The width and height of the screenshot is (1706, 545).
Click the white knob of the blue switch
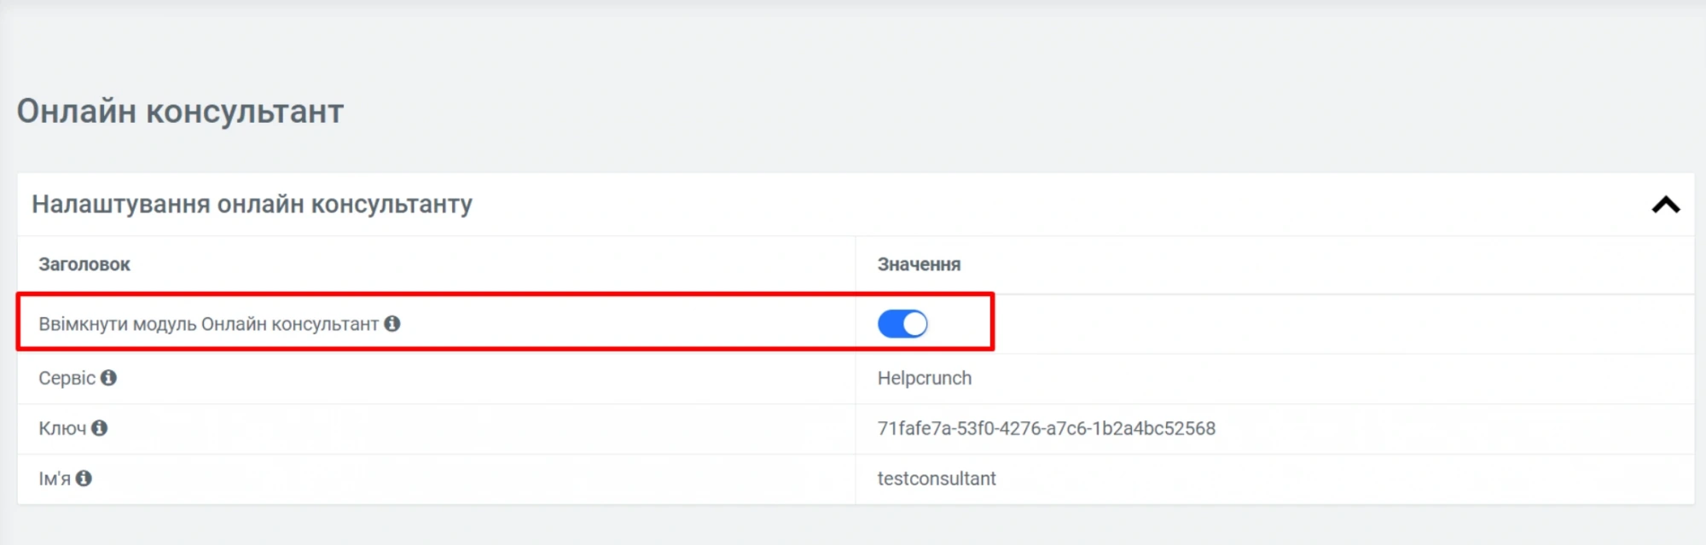tap(914, 324)
